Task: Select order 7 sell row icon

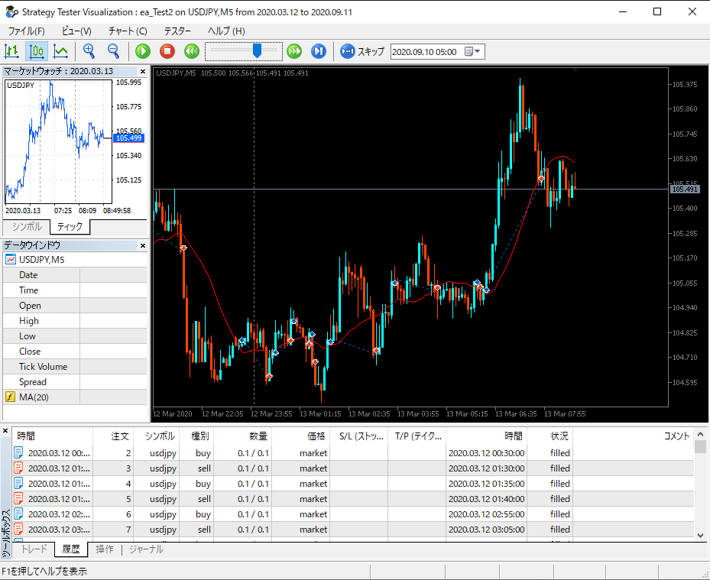Action: (x=18, y=529)
